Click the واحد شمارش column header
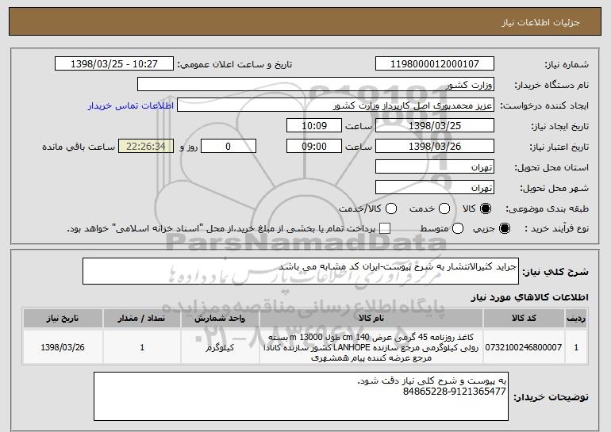The height and width of the screenshot is (432, 611). coord(220,319)
